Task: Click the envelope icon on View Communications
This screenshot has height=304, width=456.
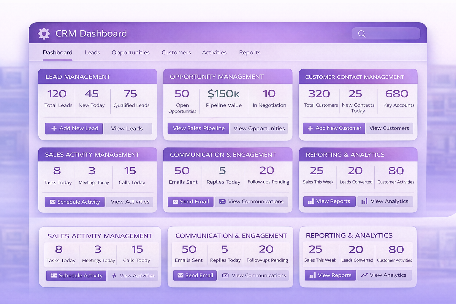Action: pyautogui.click(x=225, y=275)
